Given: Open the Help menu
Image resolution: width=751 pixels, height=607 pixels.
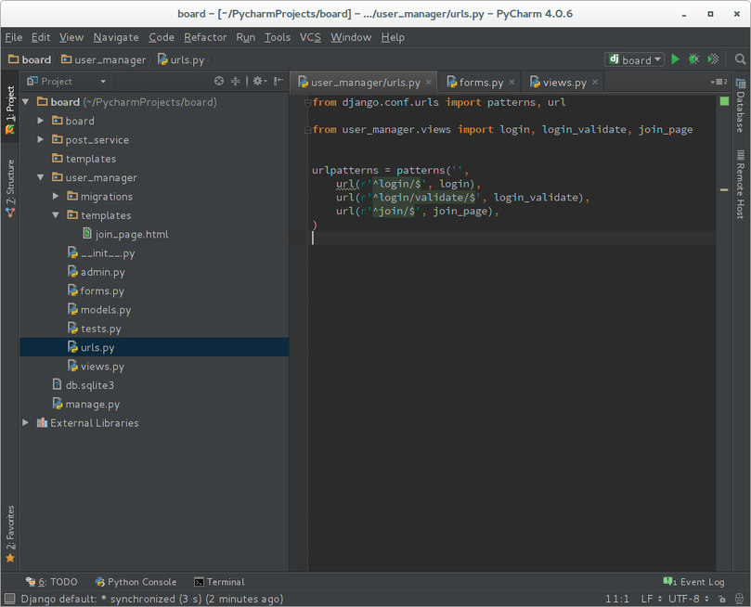Looking at the screenshot, I should click(x=393, y=37).
